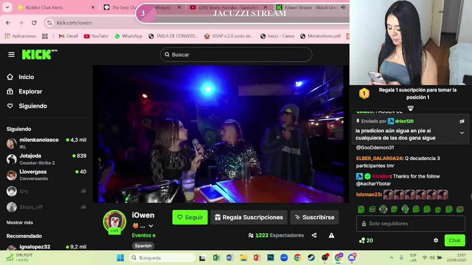Close the KickBot Chat Alerts tab
This screenshot has width=472, height=265.
click(x=93, y=7)
